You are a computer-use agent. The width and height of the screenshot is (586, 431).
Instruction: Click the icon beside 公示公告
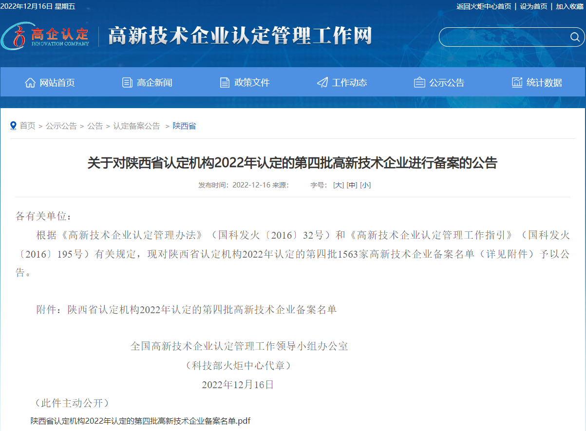419,82
